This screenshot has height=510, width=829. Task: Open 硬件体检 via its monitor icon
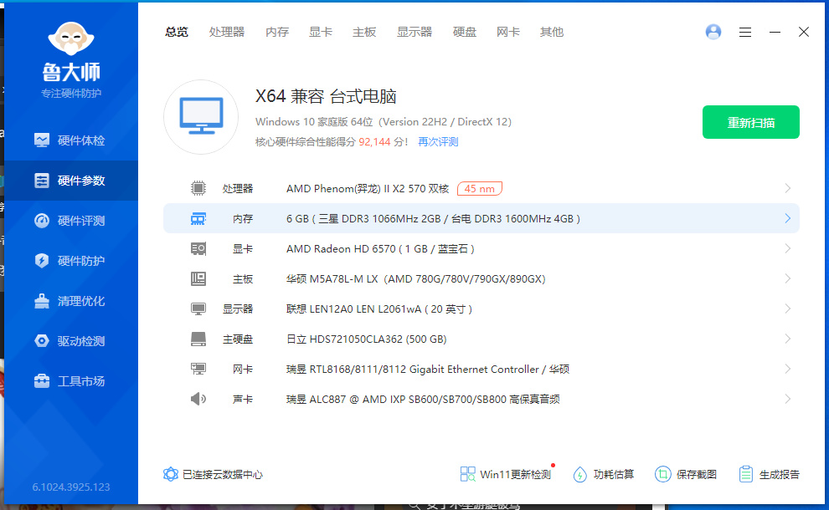[x=42, y=140]
